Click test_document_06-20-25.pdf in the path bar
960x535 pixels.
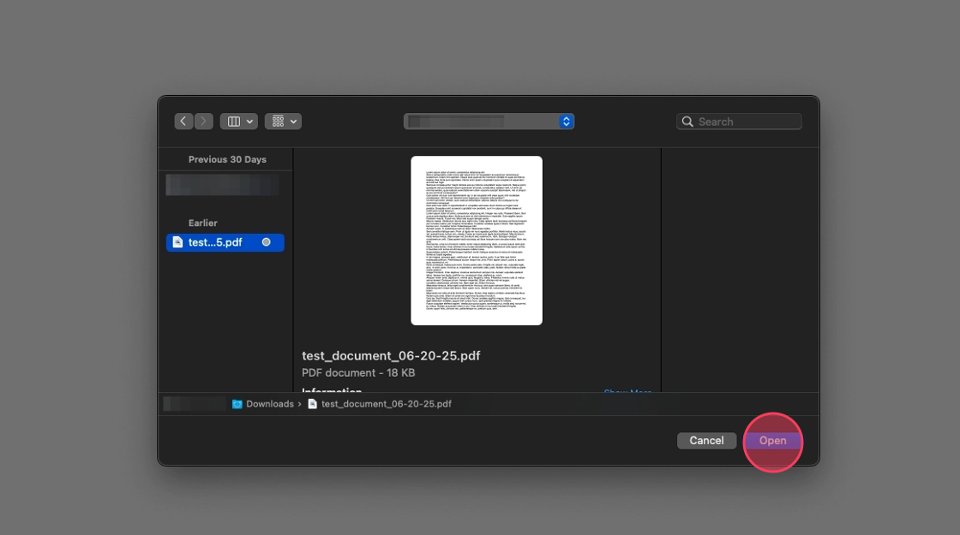(387, 404)
